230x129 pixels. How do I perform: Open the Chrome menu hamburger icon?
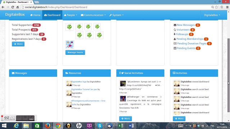227,7
